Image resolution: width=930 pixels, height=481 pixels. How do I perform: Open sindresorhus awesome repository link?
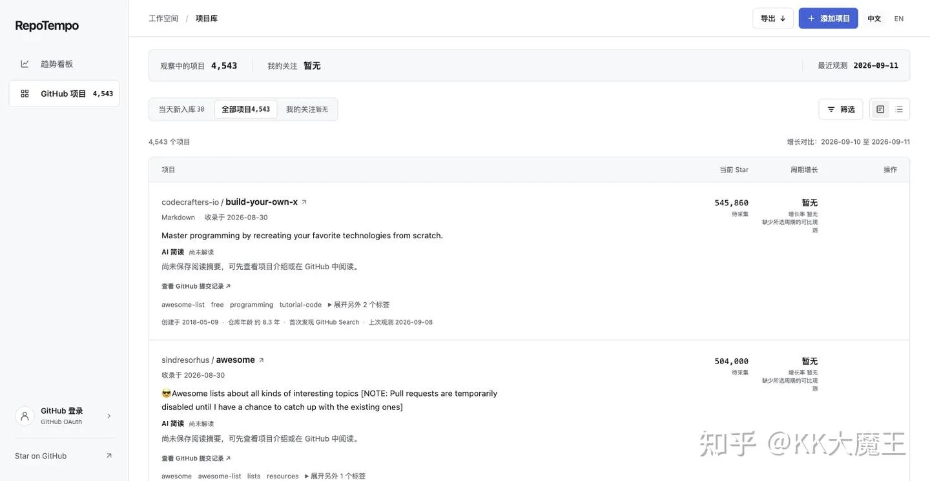[208, 360]
